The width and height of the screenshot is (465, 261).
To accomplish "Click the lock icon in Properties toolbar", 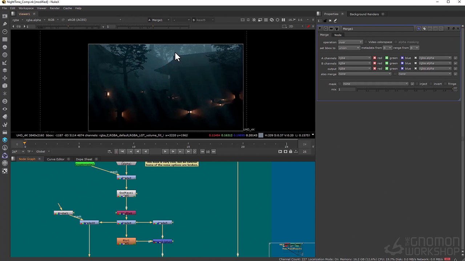I will (325, 21).
